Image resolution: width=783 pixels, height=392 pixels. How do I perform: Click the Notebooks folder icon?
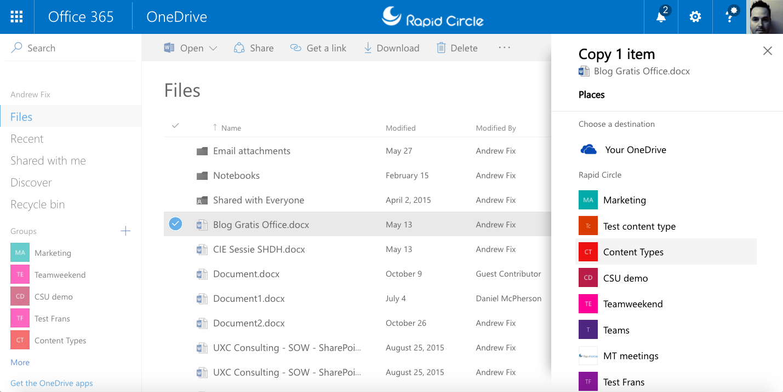202,175
